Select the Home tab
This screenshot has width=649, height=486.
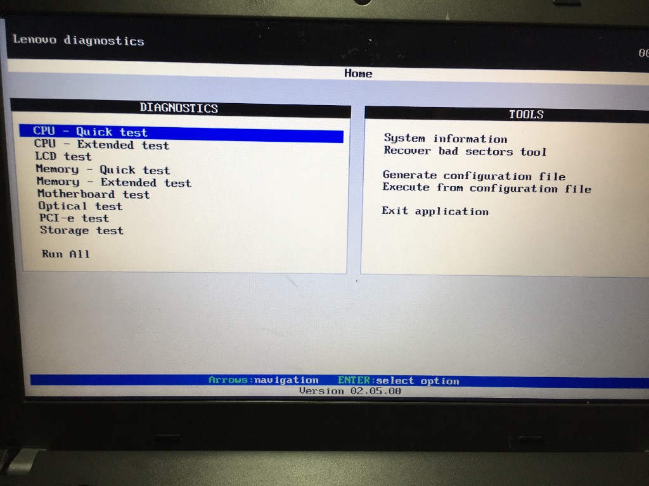358,73
